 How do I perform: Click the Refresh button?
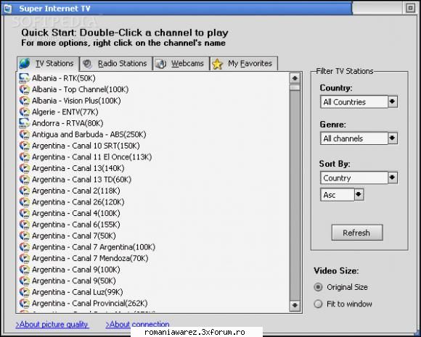357,233
